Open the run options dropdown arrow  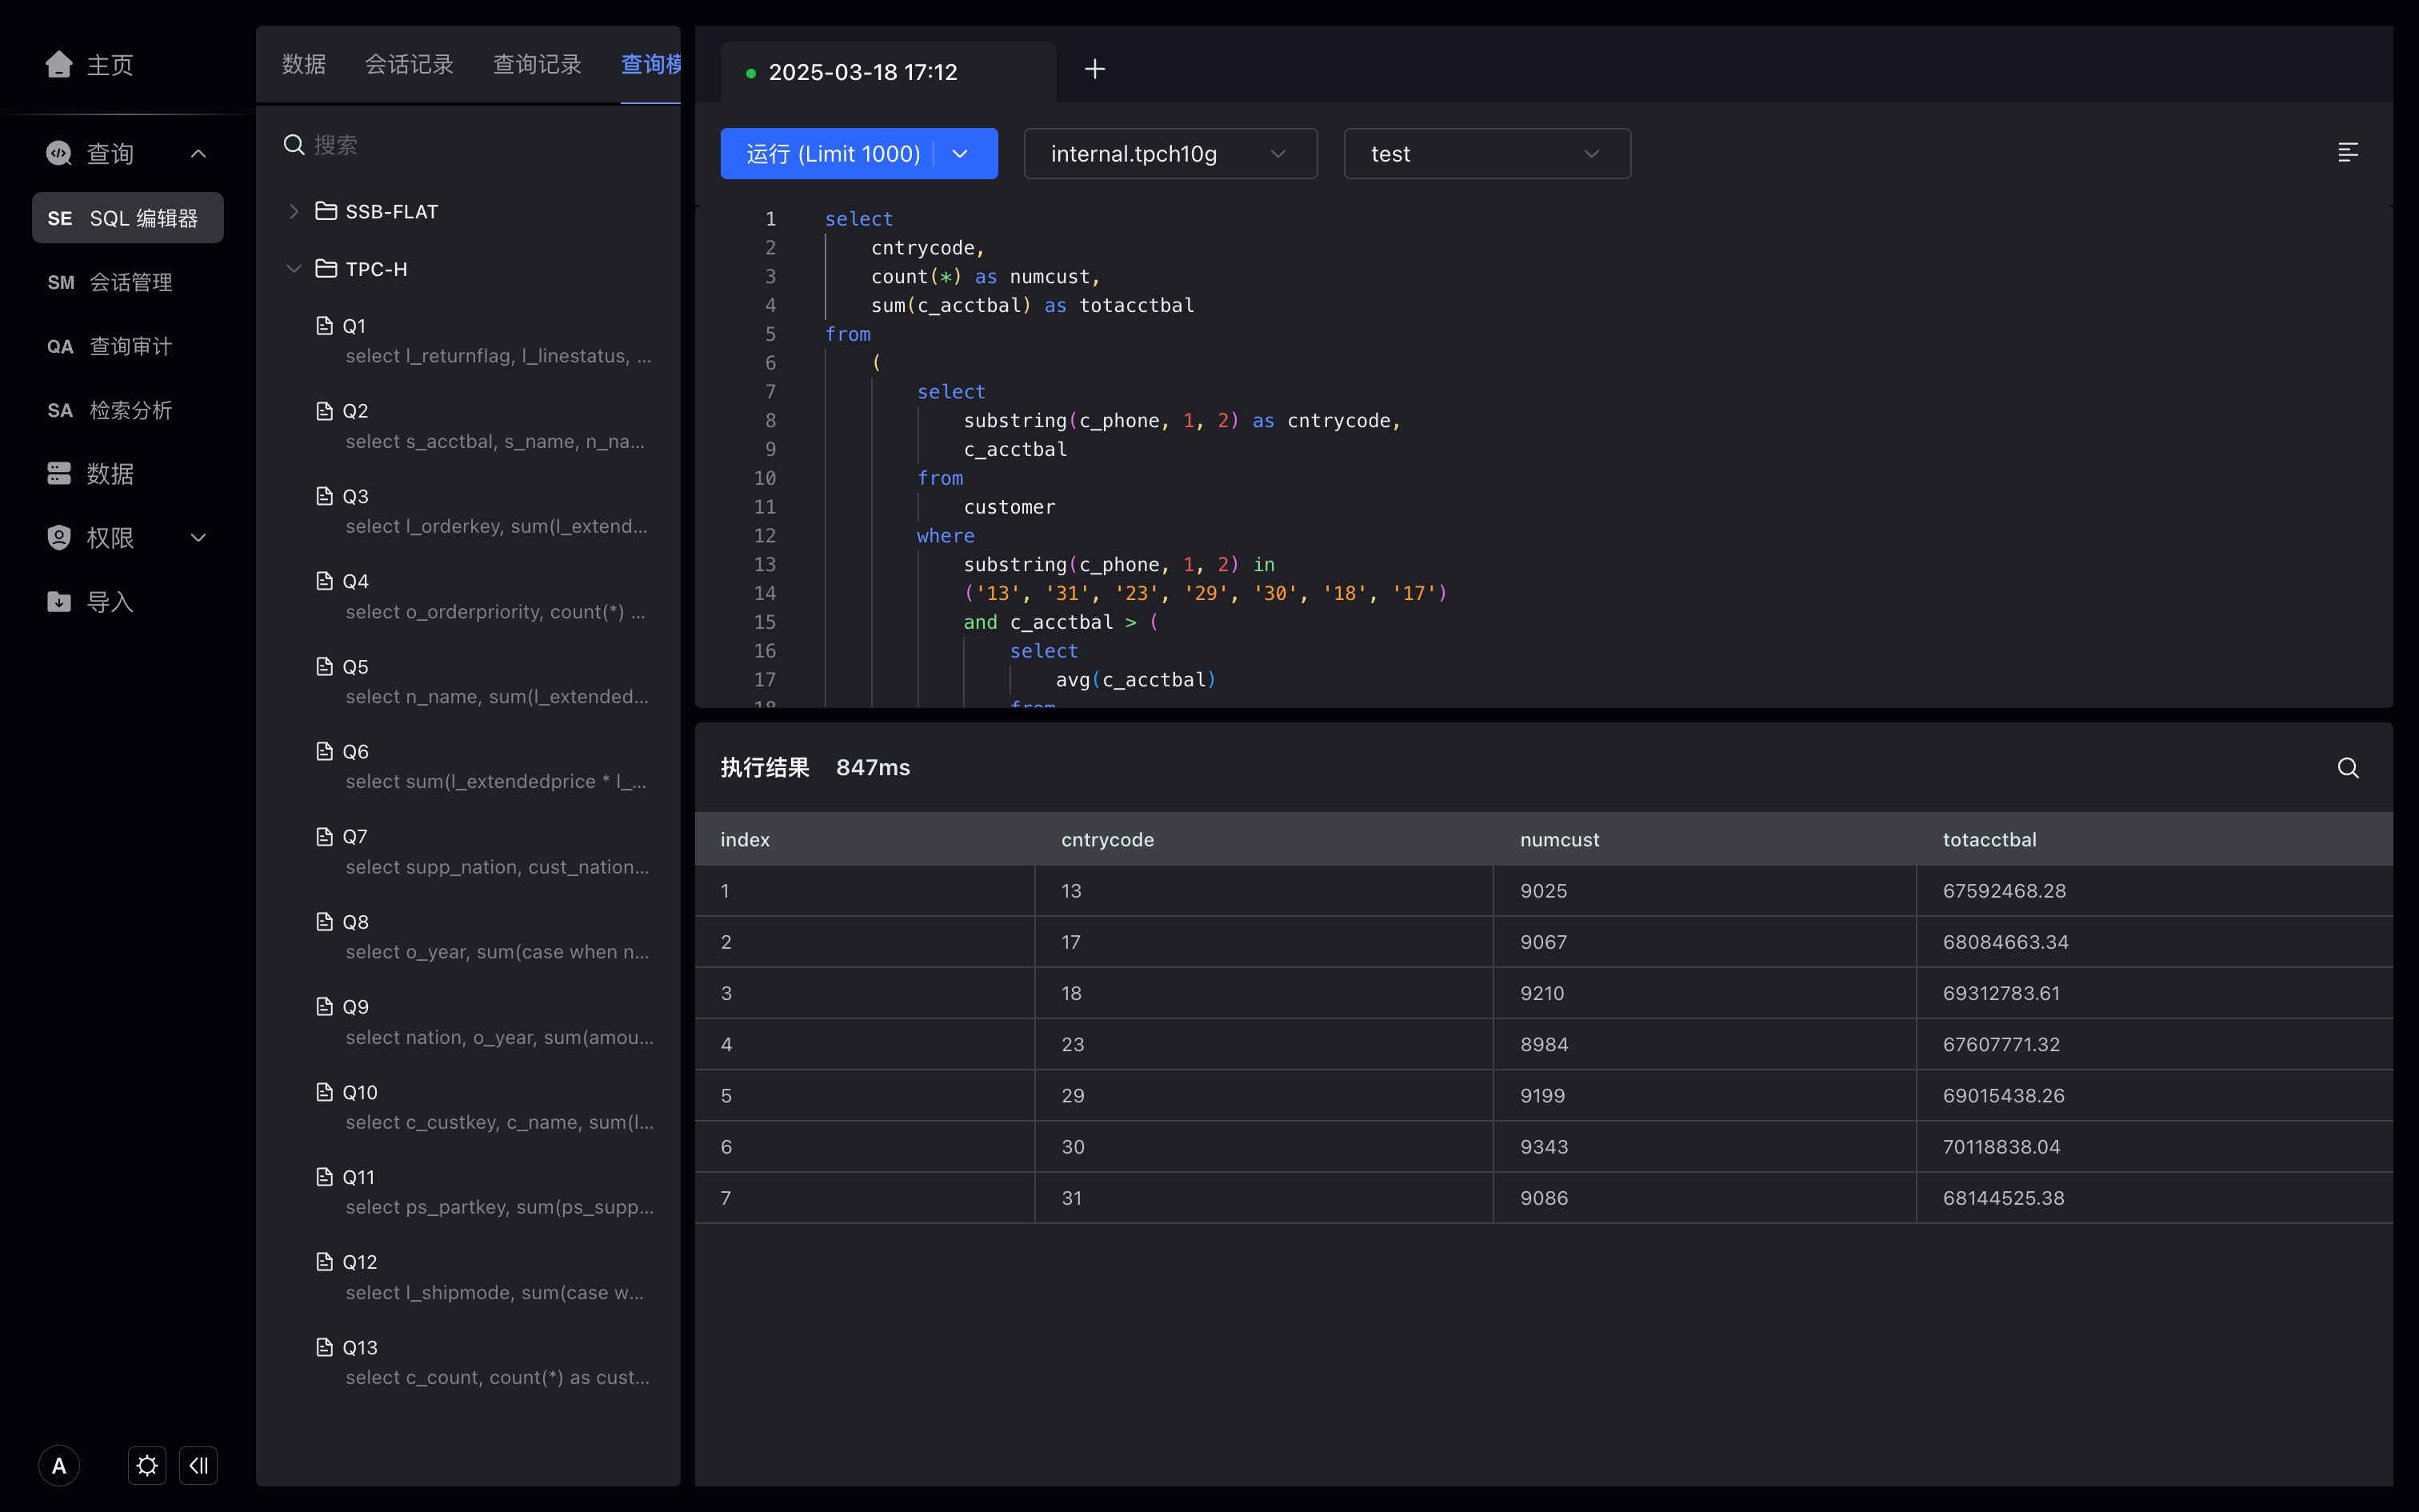coord(961,154)
